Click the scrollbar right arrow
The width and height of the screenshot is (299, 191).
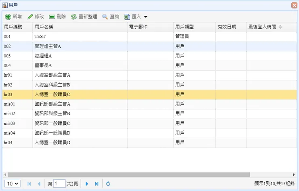(x=294, y=174)
